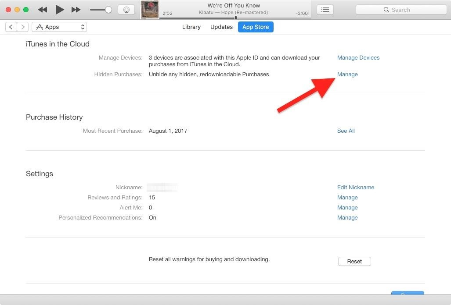Click the AirPlay icon in the toolbar
The height and width of the screenshot is (305, 451).
[126, 9]
